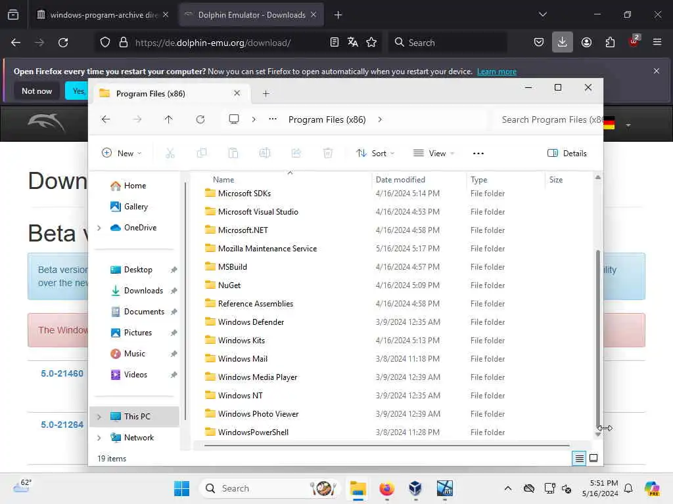Image resolution: width=673 pixels, height=504 pixels.
Task: Go up one folder level in Explorer
Action: coord(169,119)
